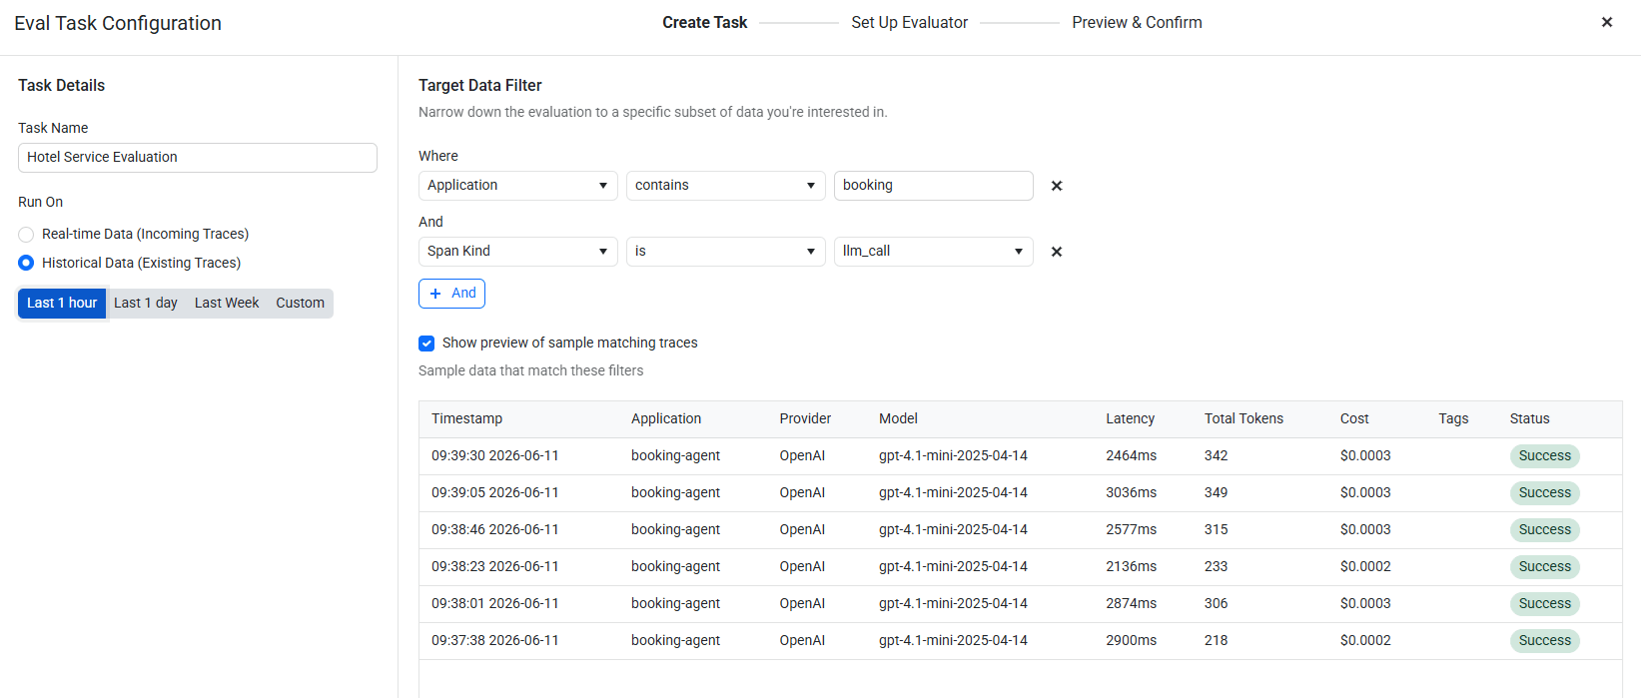Viewport: 1641px width, 698px height.
Task: Click Success badge in the 09:37:38 row
Action: click(x=1545, y=641)
